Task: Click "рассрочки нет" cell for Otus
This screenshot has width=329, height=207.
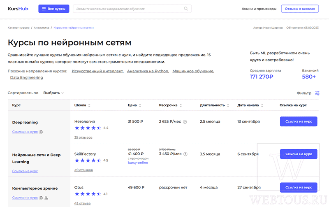Action: [173, 187]
